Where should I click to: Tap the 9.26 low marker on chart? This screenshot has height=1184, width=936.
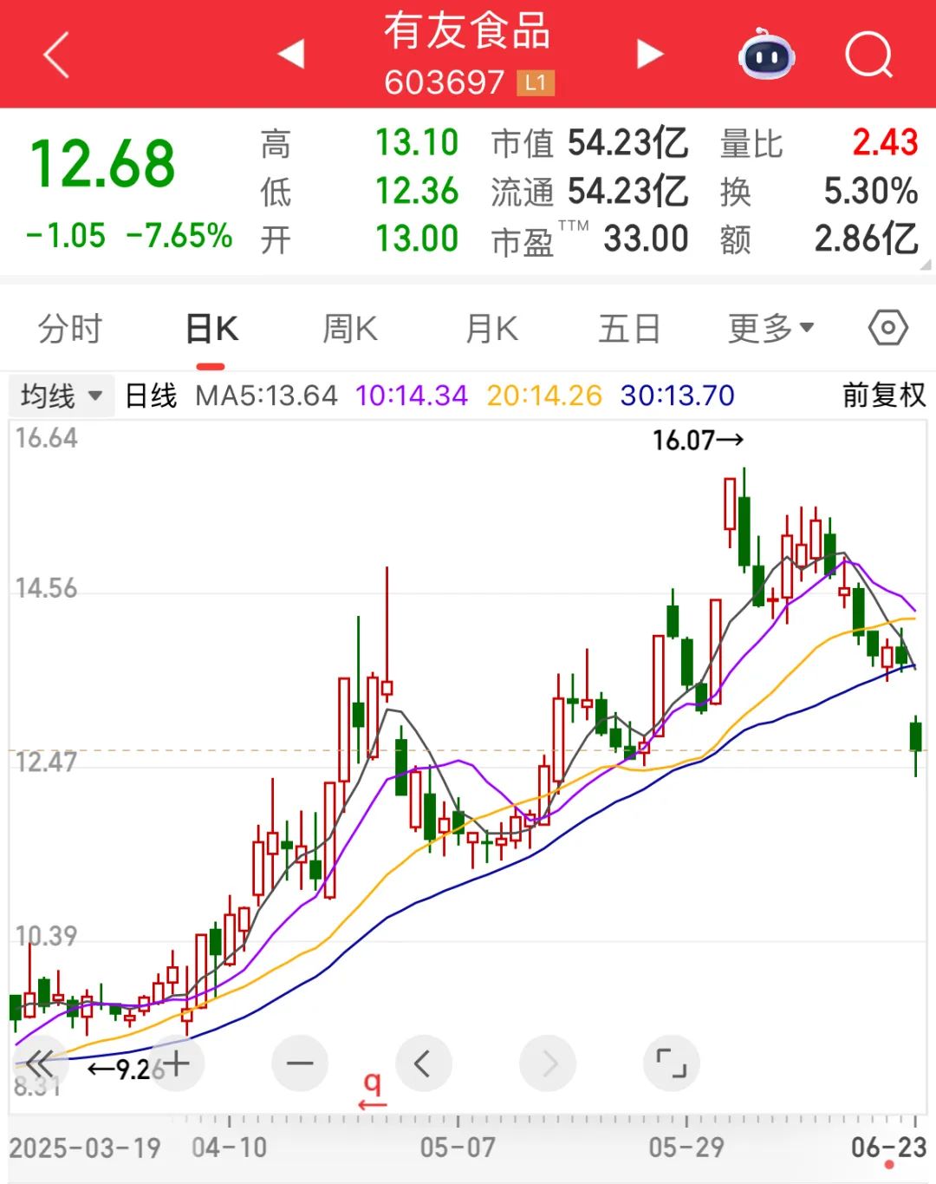click(126, 1069)
